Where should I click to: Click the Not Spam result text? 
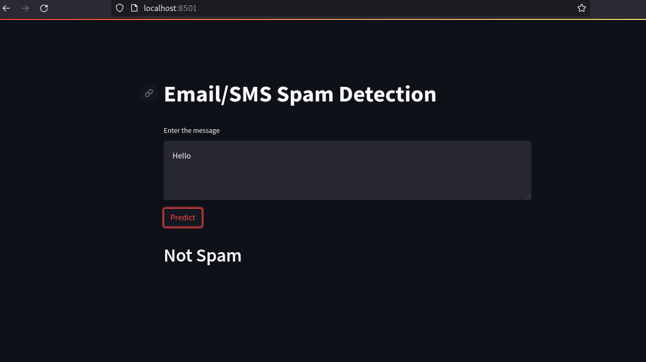[203, 256]
